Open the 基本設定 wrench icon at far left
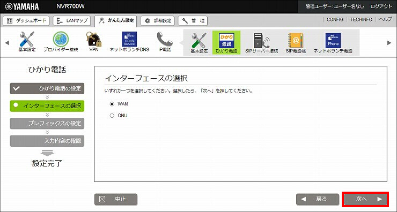The image size is (397, 212). [27, 42]
